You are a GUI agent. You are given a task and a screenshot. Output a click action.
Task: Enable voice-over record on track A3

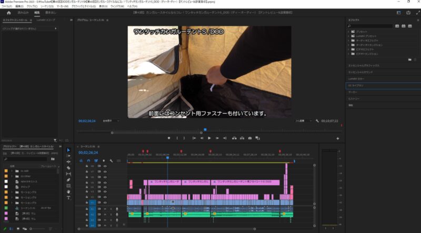point(117,220)
